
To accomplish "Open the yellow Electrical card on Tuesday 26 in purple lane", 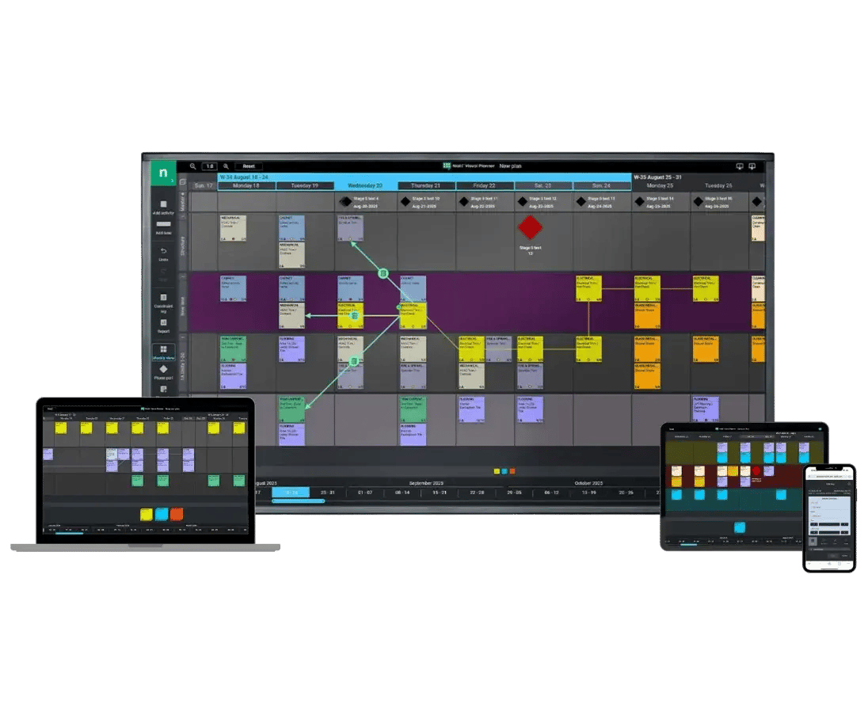I will tap(706, 288).
